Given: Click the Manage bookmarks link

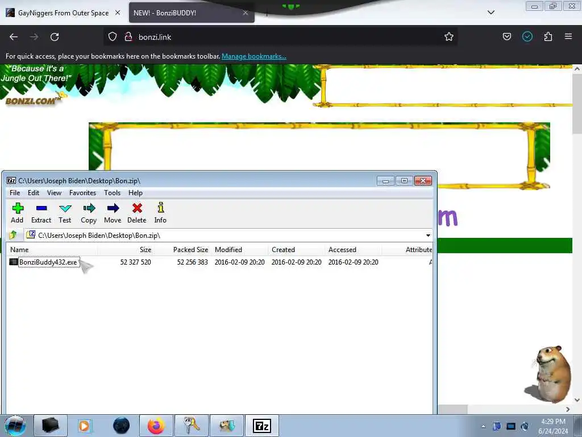Looking at the screenshot, I should coord(254,56).
